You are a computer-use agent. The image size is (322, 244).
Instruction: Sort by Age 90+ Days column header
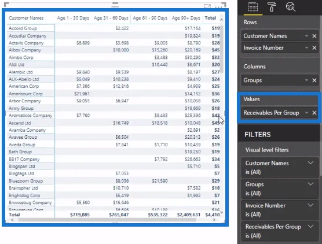coord(186,18)
